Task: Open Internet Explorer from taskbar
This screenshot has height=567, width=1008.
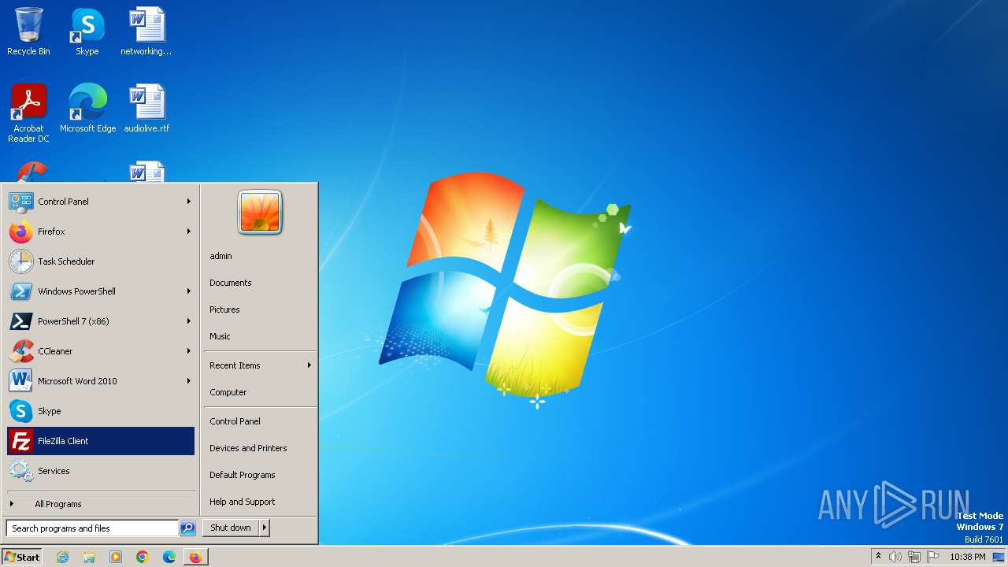Action: [62, 557]
